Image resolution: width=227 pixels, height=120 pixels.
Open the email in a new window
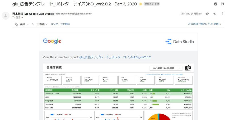(222, 4)
